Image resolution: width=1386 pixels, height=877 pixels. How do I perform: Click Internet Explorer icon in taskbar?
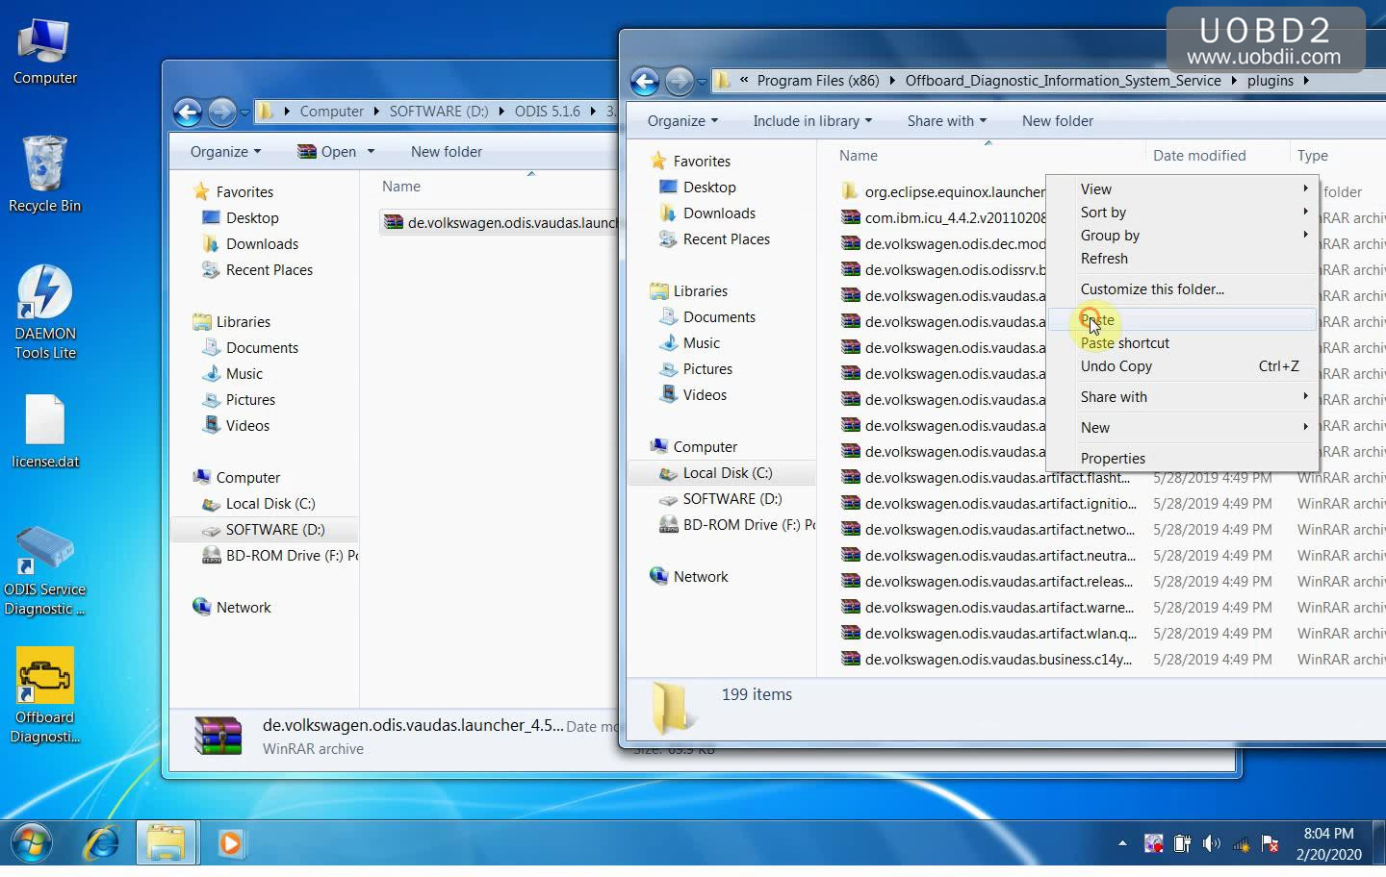coord(102,843)
